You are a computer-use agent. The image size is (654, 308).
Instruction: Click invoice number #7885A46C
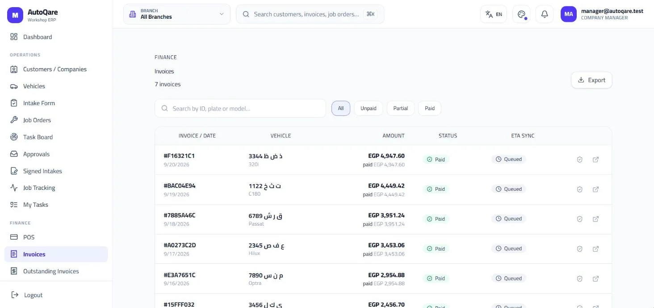(x=180, y=215)
